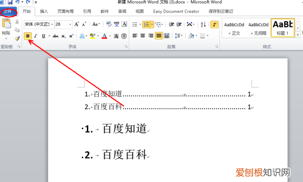The image size is (303, 182).
Task: Open the 保存到云笔记 tab
Action: pos(221,12)
